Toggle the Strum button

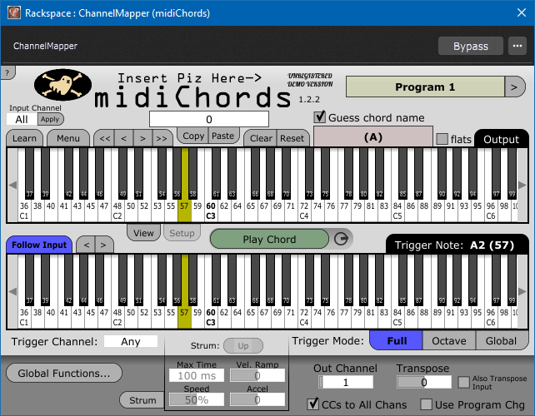point(142,400)
